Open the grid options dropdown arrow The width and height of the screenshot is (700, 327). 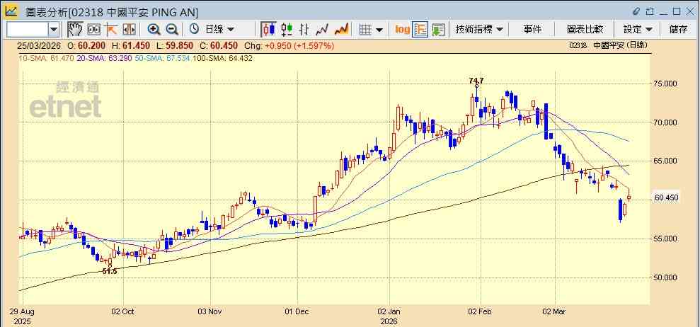pyautogui.click(x=379, y=30)
